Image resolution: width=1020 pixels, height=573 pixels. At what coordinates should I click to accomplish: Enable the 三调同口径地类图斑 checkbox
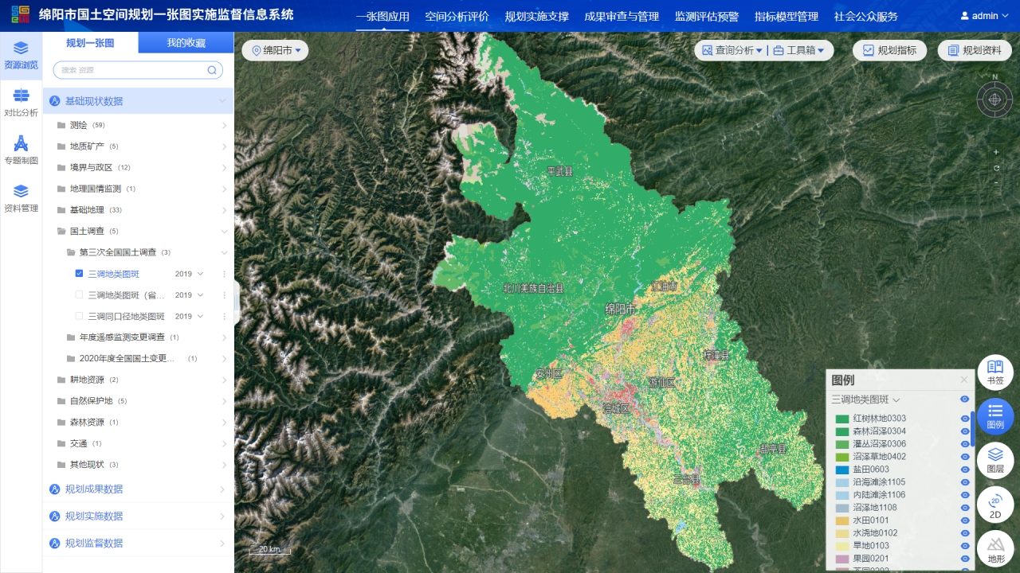click(79, 316)
